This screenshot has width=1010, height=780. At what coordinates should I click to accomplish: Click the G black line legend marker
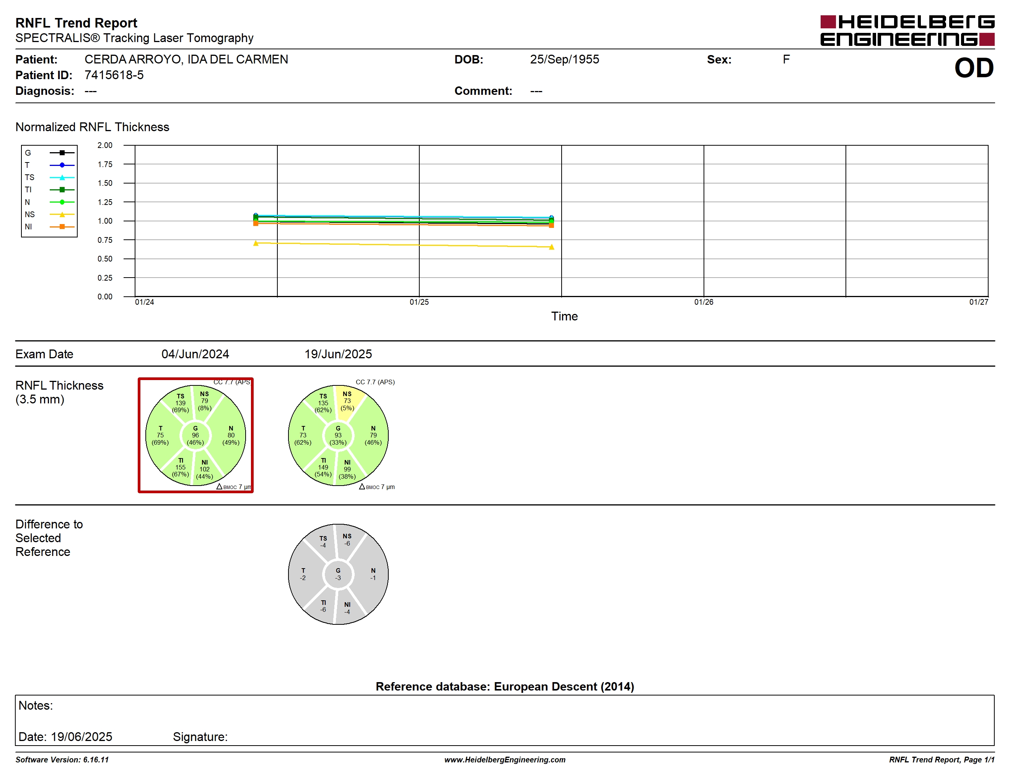coord(62,153)
